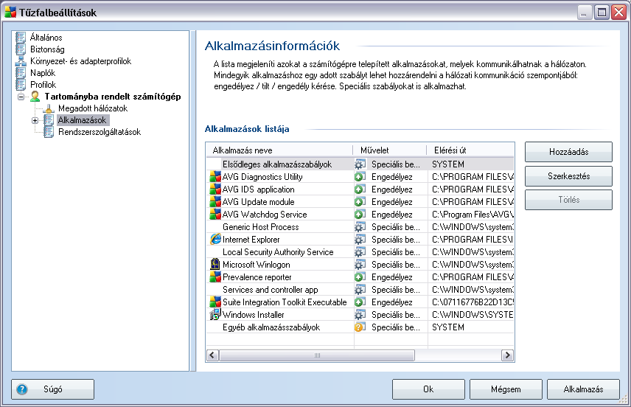
Task: Click the Környezet- és adapterprofilok network icon
Action: pyautogui.click(x=21, y=61)
